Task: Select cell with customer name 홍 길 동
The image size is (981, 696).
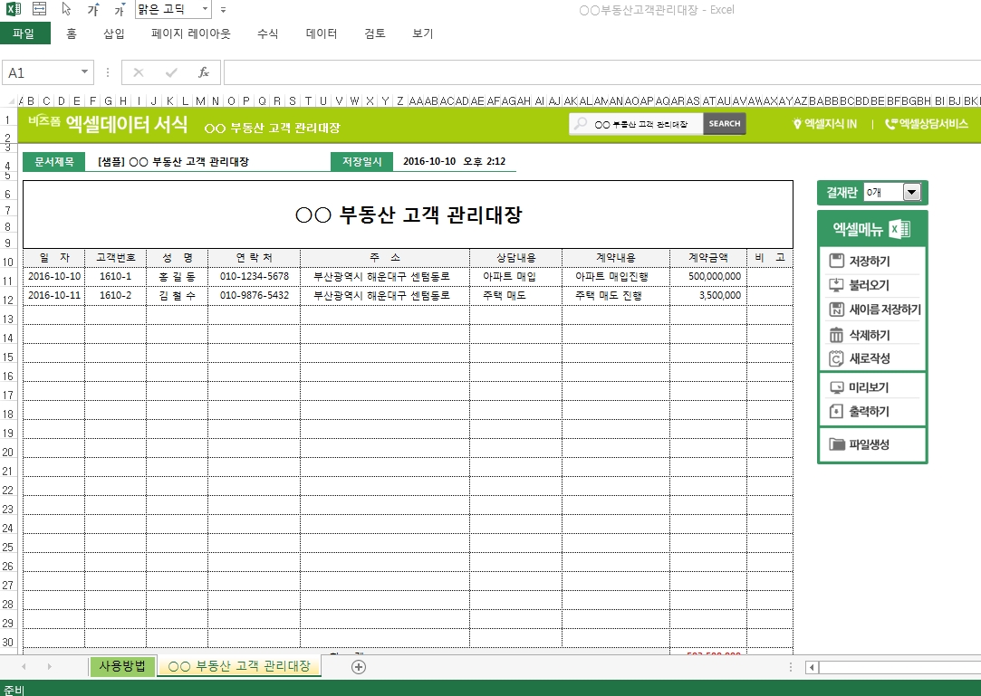Action: click(x=177, y=276)
